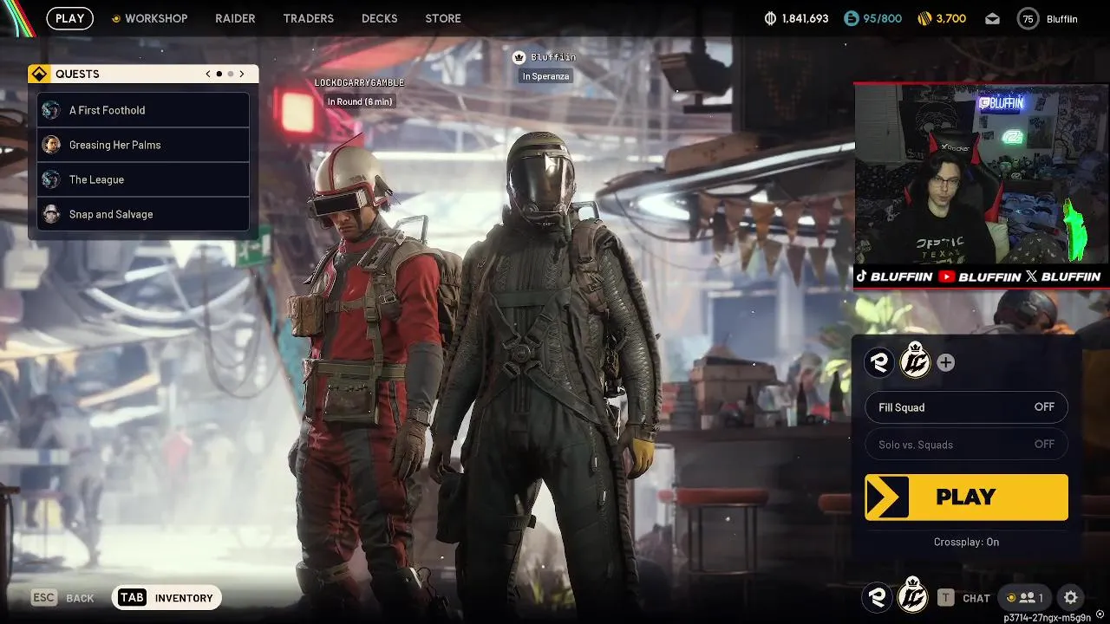Open The League quest
This screenshot has width=1110, height=624.
point(143,179)
